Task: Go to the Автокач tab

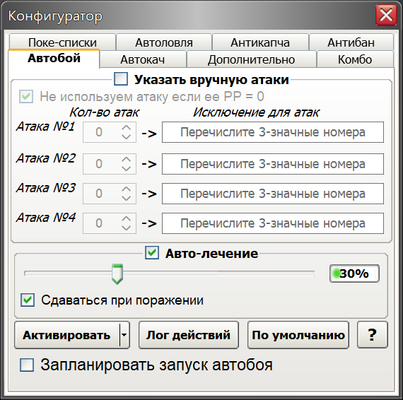Action: pos(143,59)
